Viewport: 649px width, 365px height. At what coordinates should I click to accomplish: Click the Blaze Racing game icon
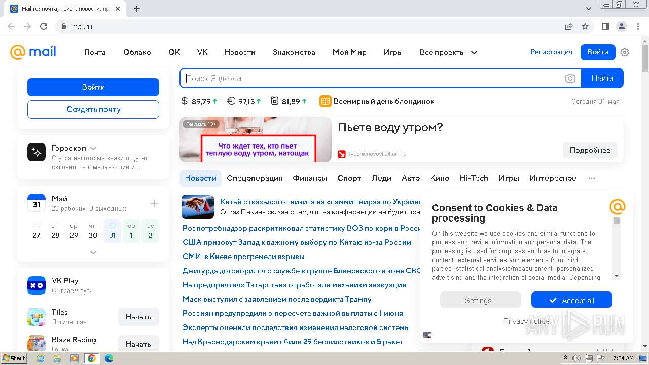click(x=37, y=343)
